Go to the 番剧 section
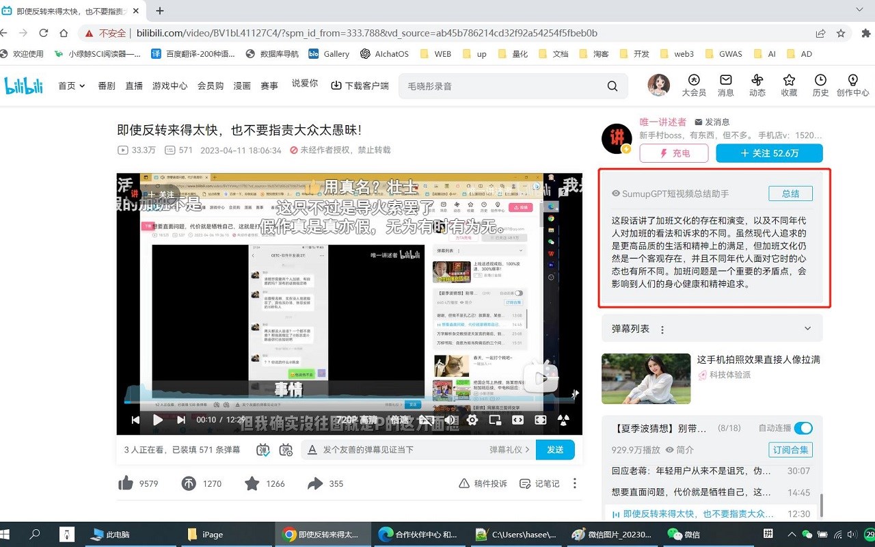The image size is (875, 547). (x=107, y=86)
